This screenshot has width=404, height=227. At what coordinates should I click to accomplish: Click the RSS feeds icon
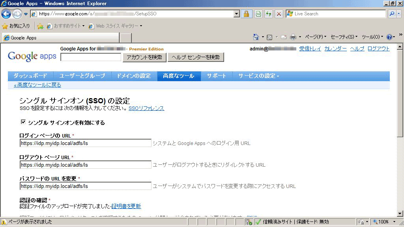[269, 37]
